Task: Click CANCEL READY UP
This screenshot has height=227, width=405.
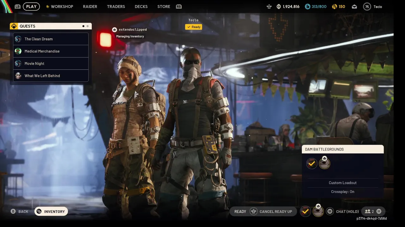Action: click(276, 212)
